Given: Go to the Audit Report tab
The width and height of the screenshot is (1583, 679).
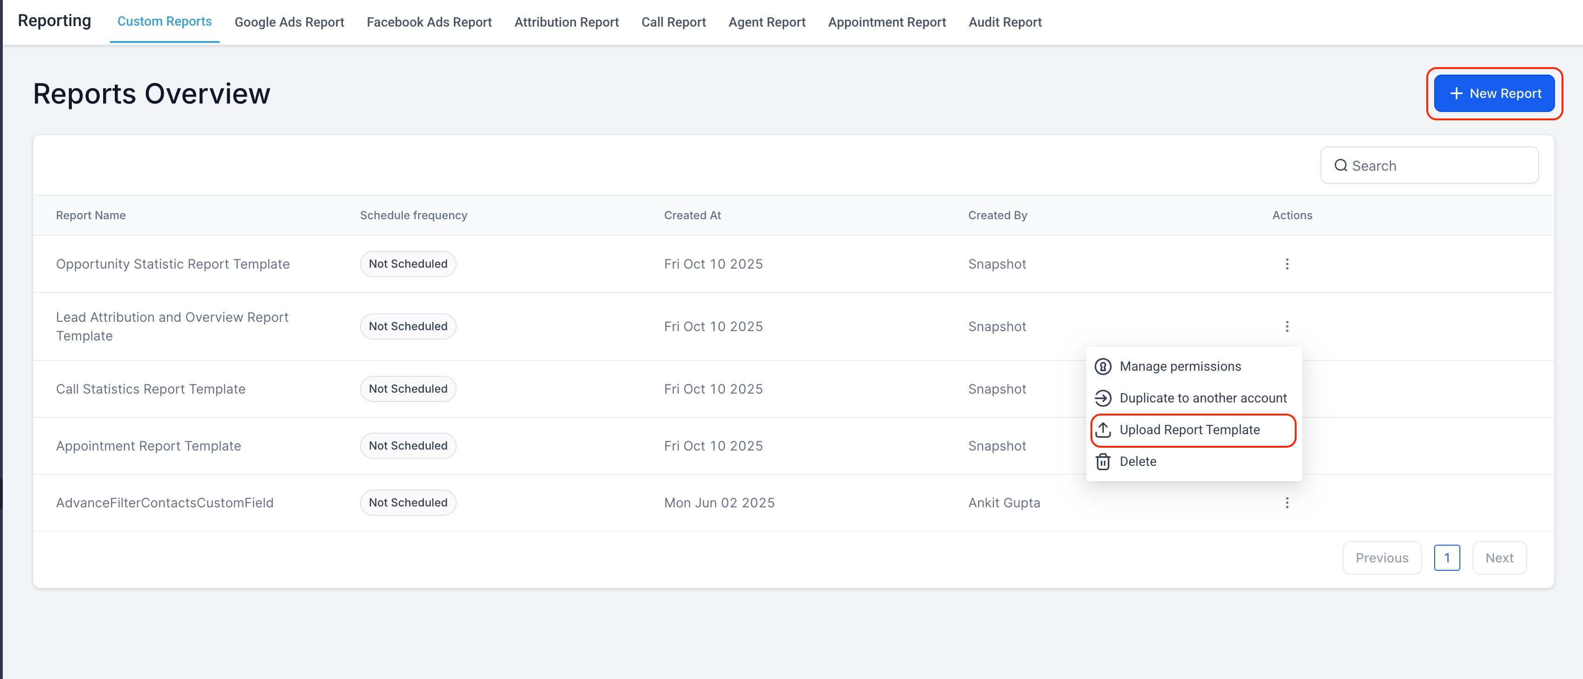Looking at the screenshot, I should pyautogui.click(x=1005, y=22).
